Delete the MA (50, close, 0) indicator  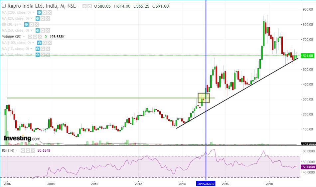click(x=48, y=30)
